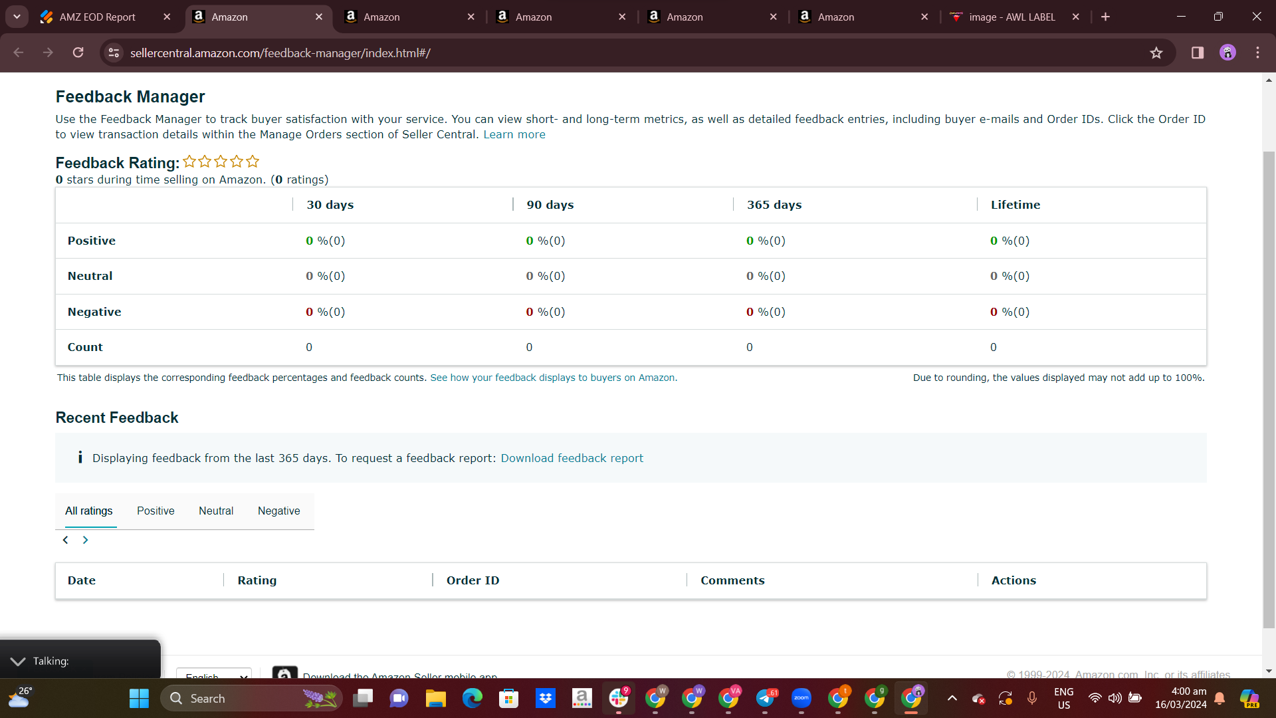The image size is (1276, 718).
Task: Open the ENG US language switcher
Action: (1064, 698)
